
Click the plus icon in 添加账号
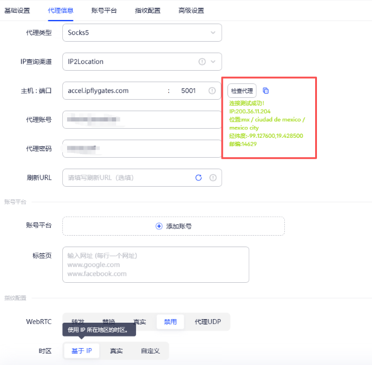[x=159, y=226]
